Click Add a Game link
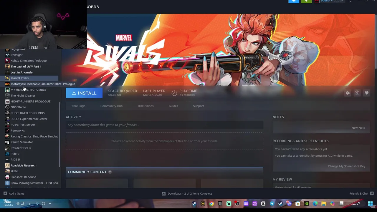Image resolution: width=377 pixels, height=212 pixels. [x=16, y=193]
